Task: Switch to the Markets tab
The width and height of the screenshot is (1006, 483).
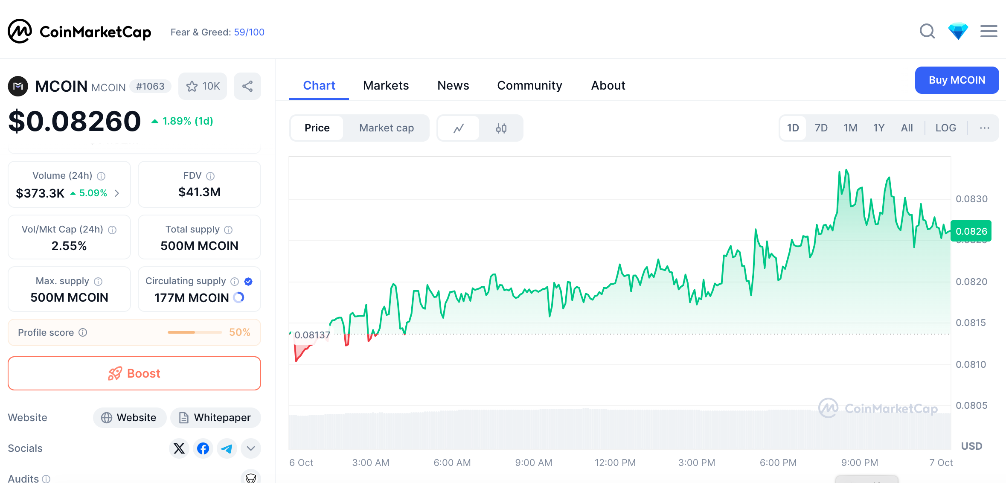Action: click(386, 85)
